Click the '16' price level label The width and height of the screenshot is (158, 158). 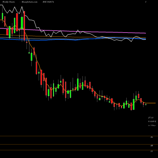[x=152, y=137]
